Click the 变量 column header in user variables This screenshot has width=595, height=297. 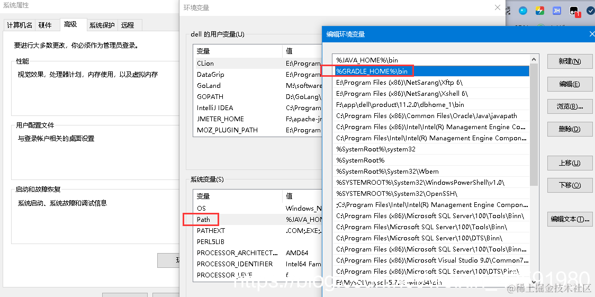click(x=238, y=51)
